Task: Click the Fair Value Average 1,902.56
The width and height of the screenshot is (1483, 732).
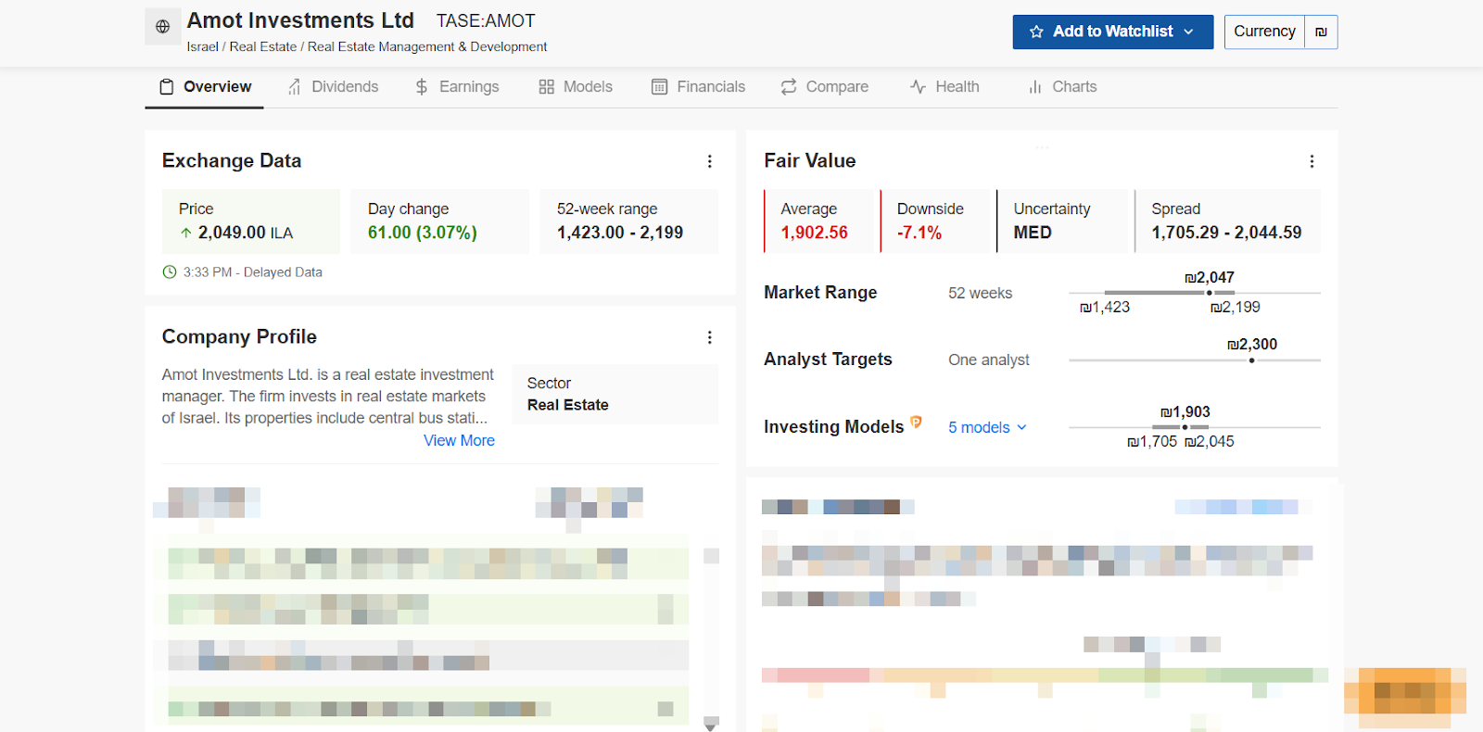Action: [814, 233]
